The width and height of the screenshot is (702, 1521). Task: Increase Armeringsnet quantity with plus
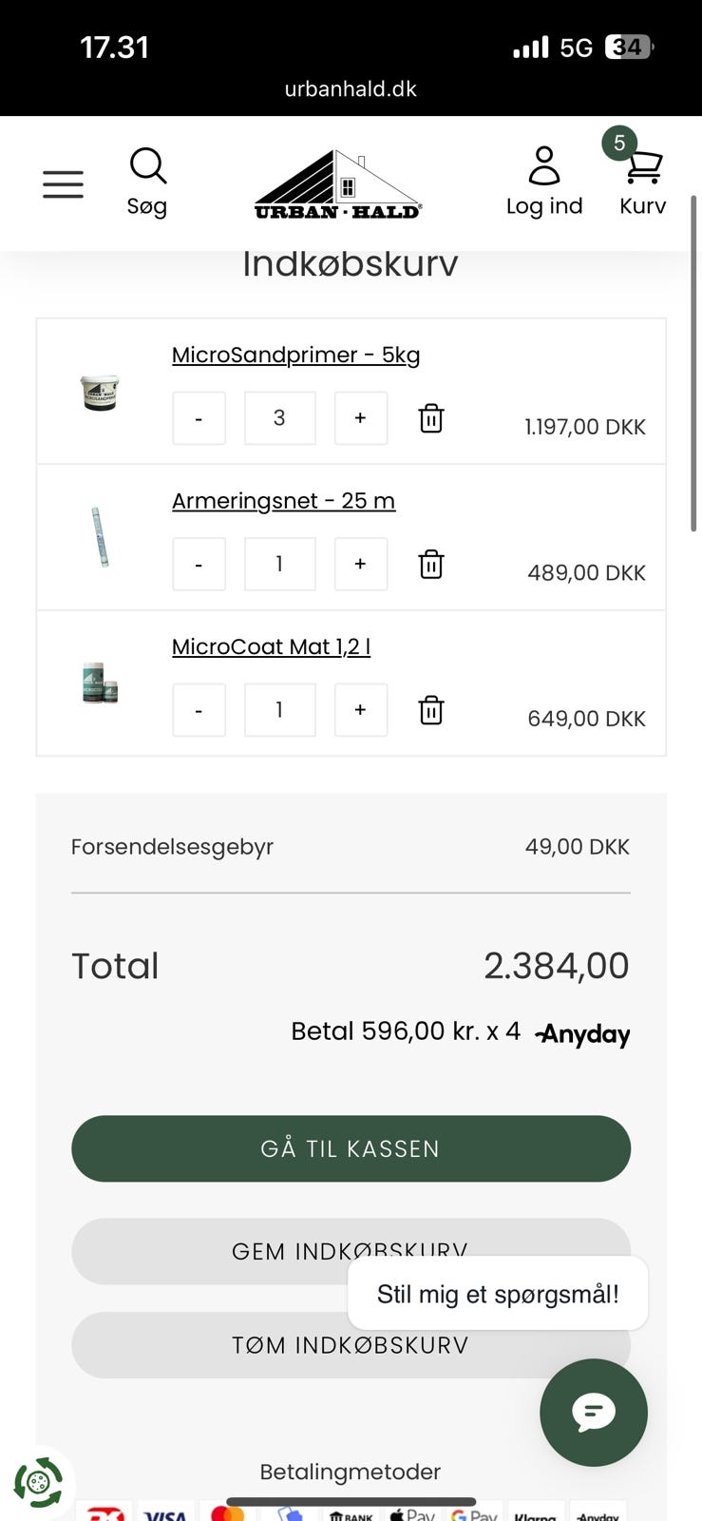point(360,564)
